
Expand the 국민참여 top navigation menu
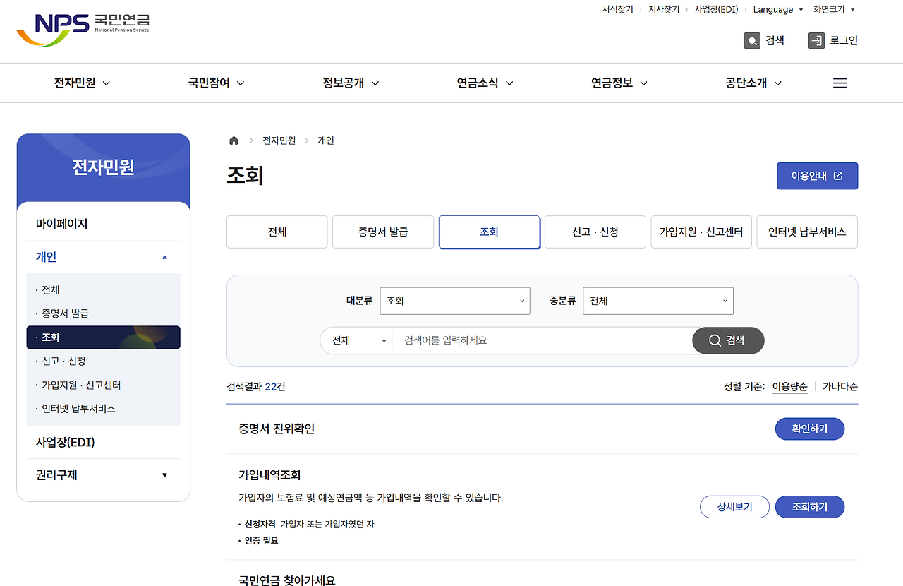[x=217, y=83]
